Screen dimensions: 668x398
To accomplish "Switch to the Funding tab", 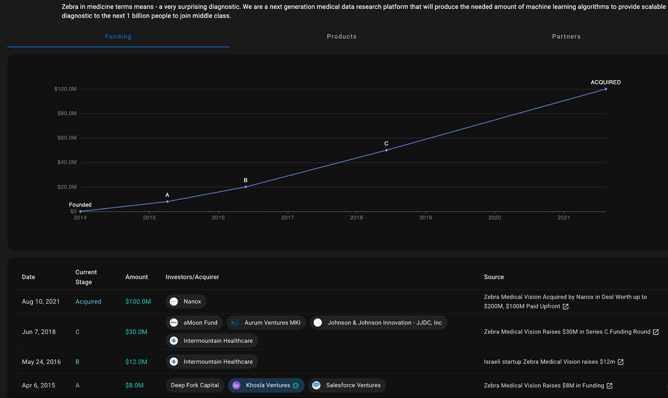I will pyautogui.click(x=118, y=36).
